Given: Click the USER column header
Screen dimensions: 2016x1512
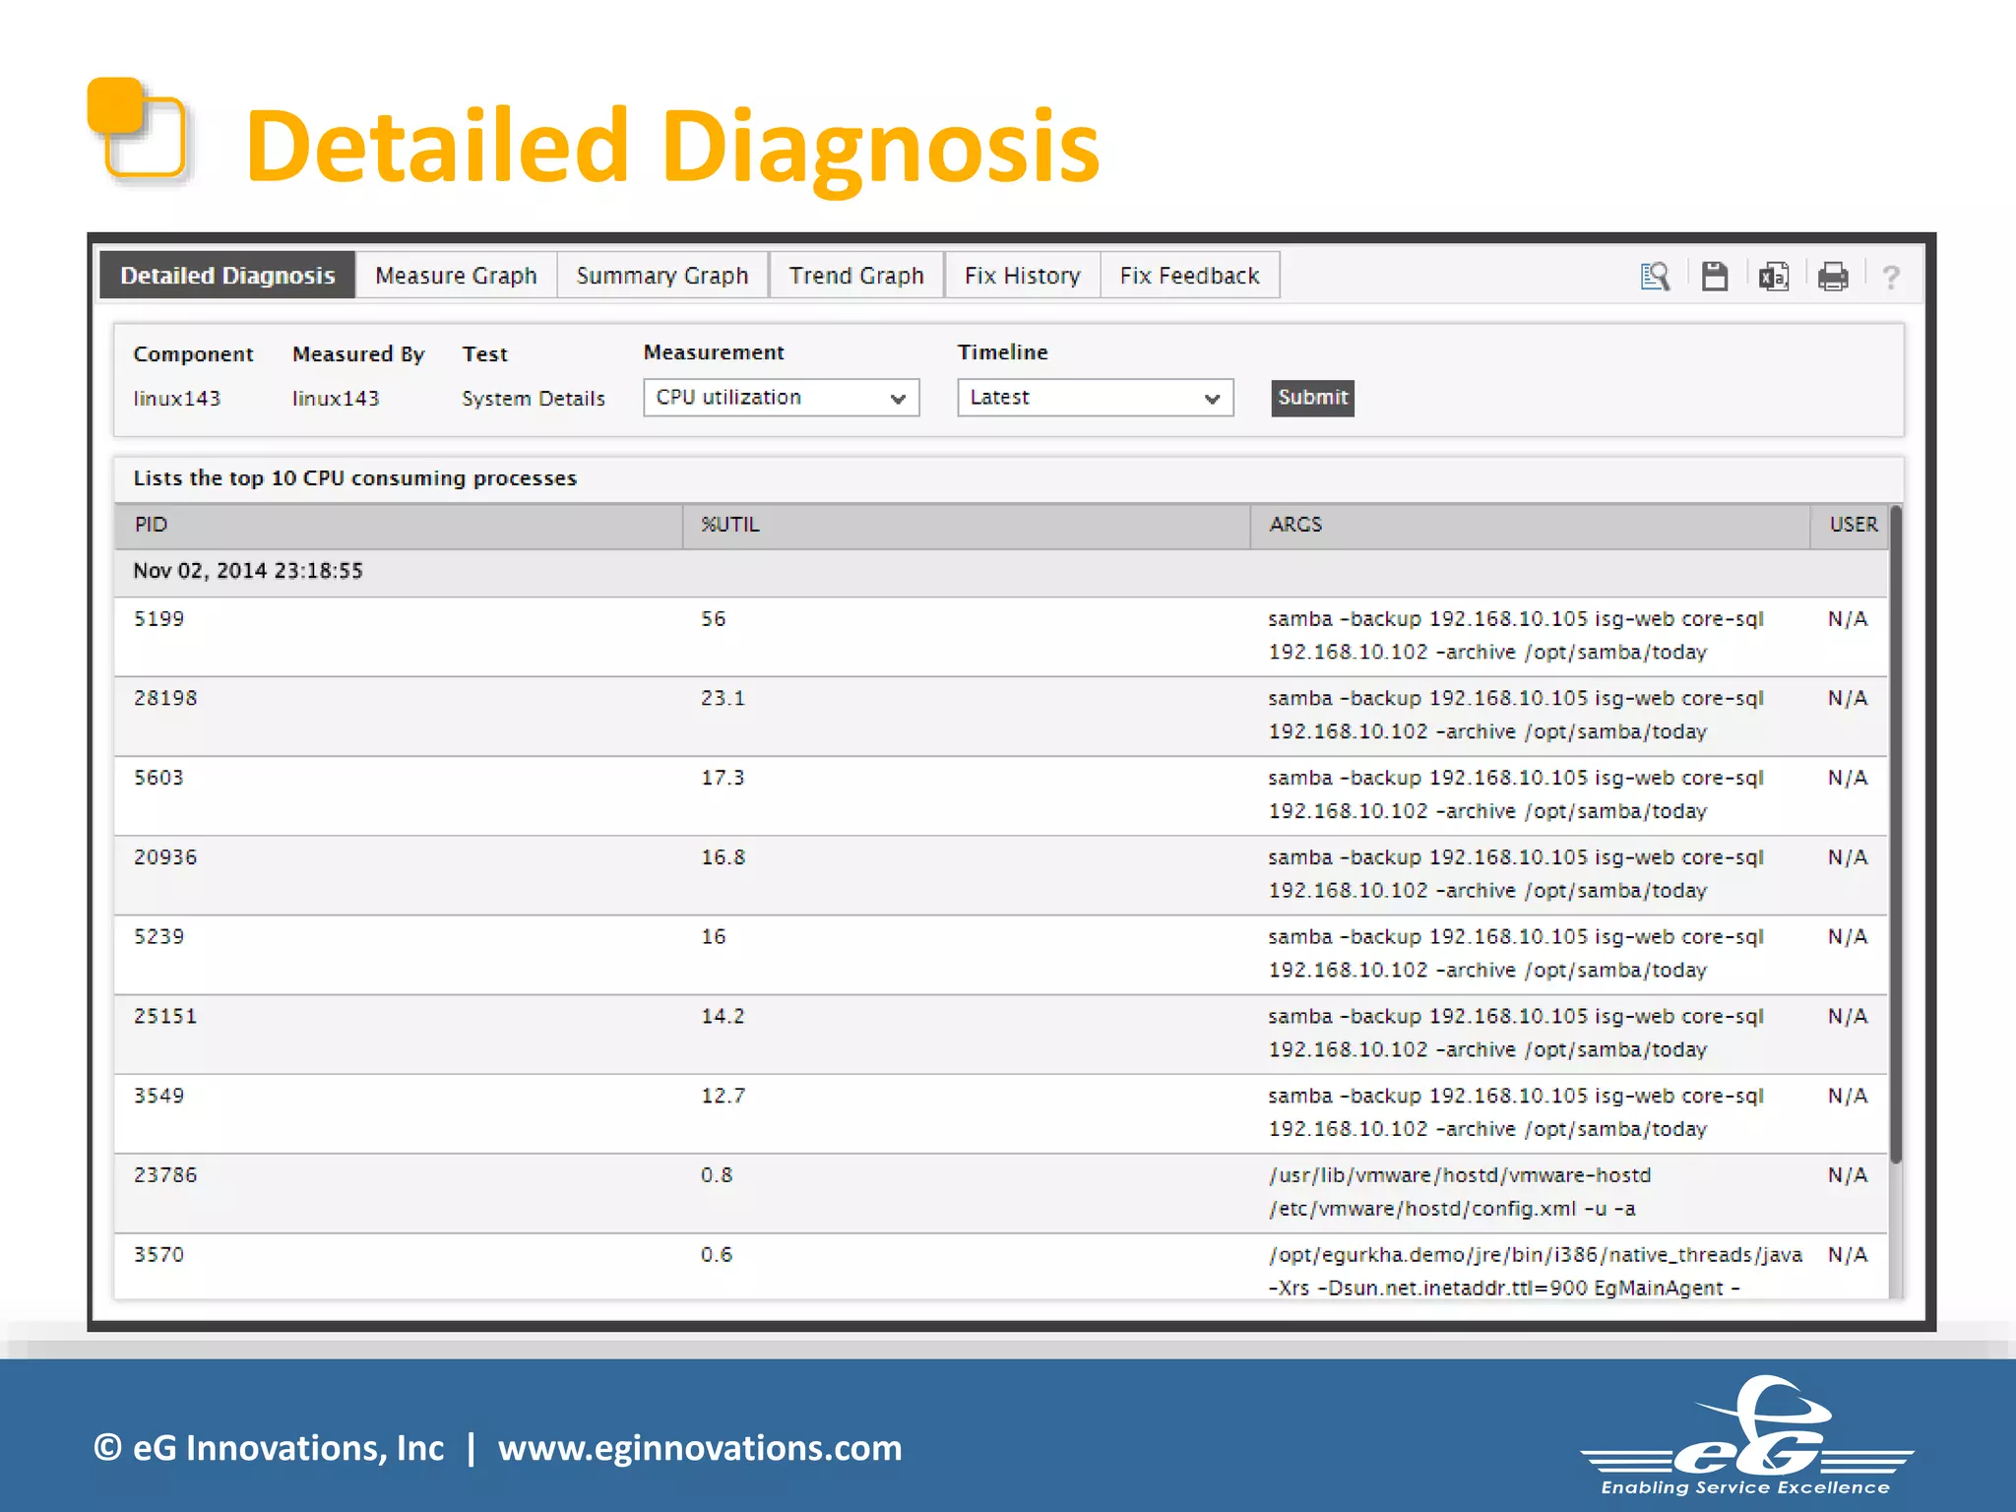Looking at the screenshot, I should (1852, 525).
